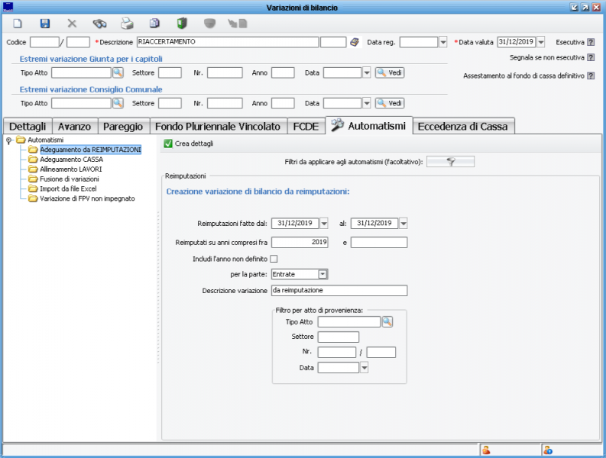
Task: Switch to the Fondo Pluriennale Vincolato tab
Action: tap(218, 126)
